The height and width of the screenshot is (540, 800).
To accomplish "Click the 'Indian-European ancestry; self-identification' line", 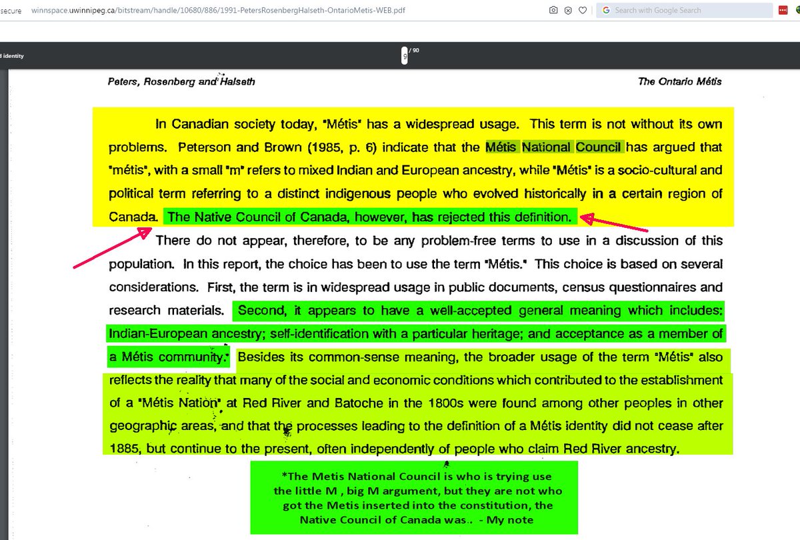I will [x=415, y=333].
